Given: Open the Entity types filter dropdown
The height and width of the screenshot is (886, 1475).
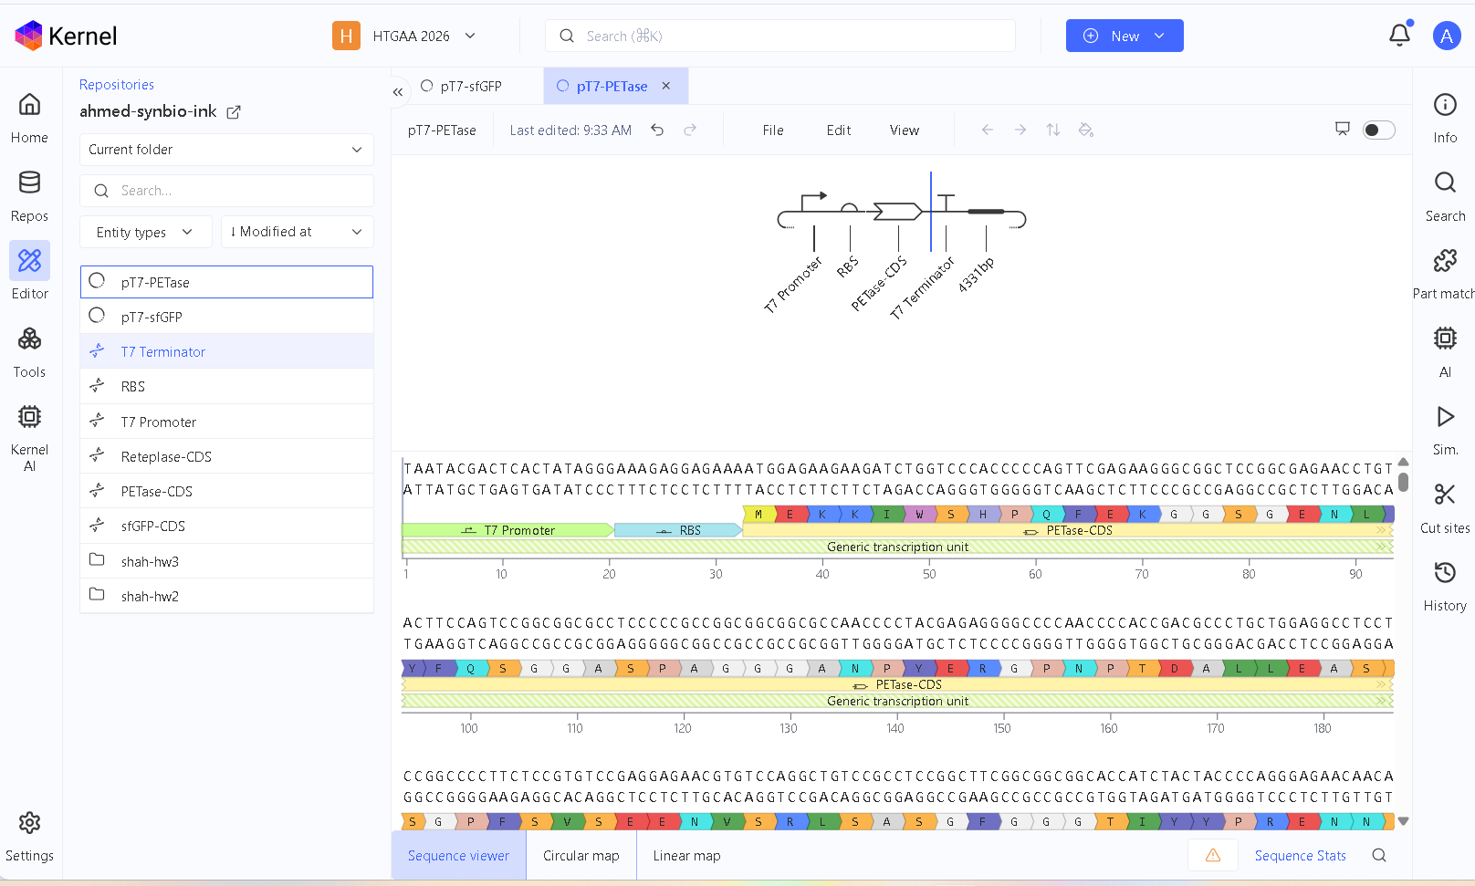Looking at the screenshot, I should pyautogui.click(x=146, y=232).
